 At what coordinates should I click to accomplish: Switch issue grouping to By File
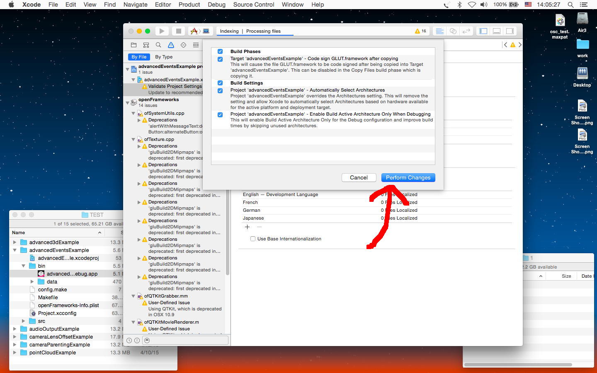click(139, 57)
